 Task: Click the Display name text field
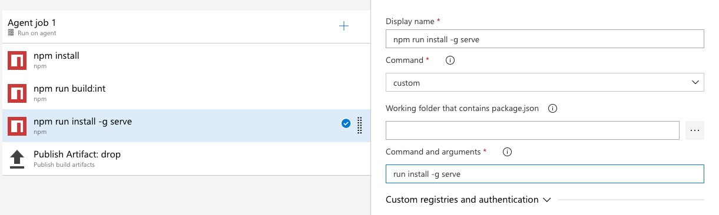click(545, 39)
